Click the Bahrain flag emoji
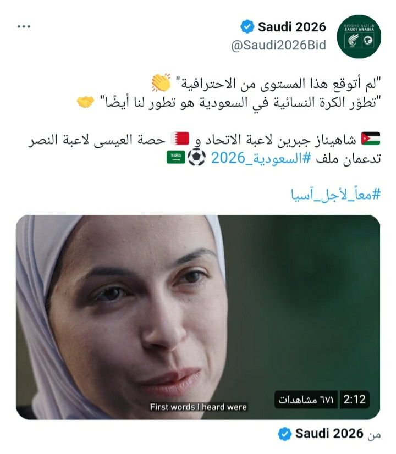 (180, 139)
